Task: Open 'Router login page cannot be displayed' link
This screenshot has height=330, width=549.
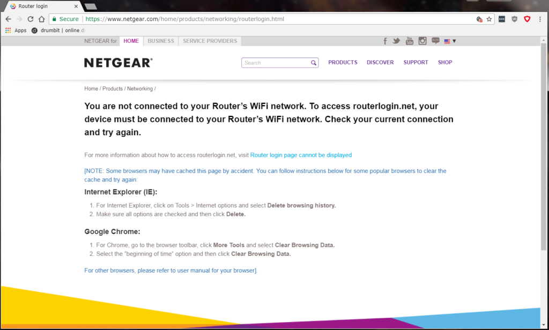Action: coord(301,155)
